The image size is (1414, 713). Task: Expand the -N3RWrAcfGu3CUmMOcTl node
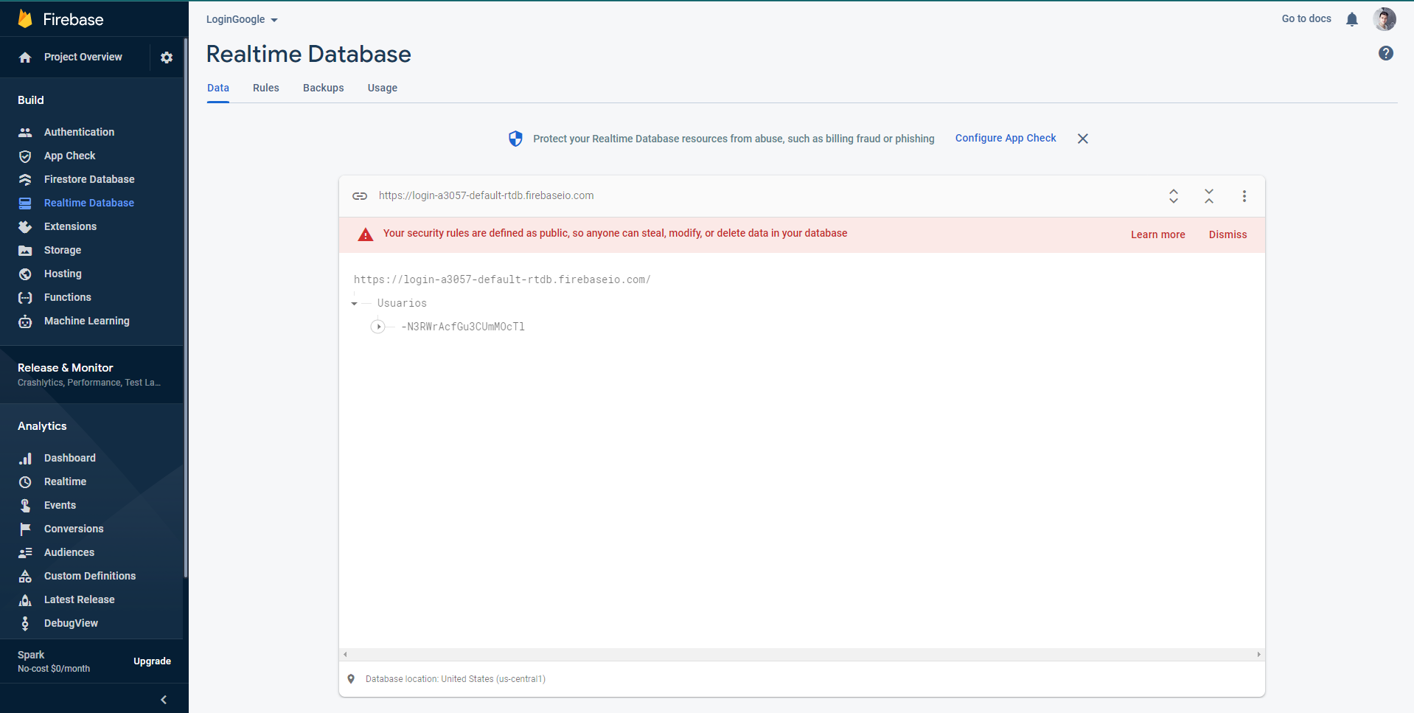[x=378, y=327]
